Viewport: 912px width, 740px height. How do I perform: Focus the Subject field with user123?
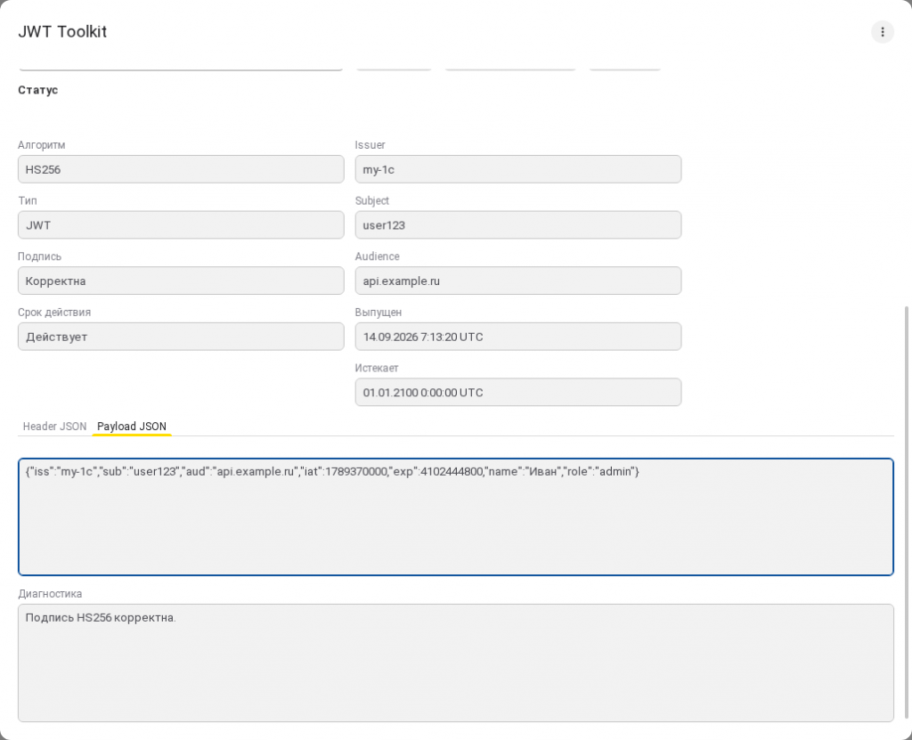[x=518, y=225]
